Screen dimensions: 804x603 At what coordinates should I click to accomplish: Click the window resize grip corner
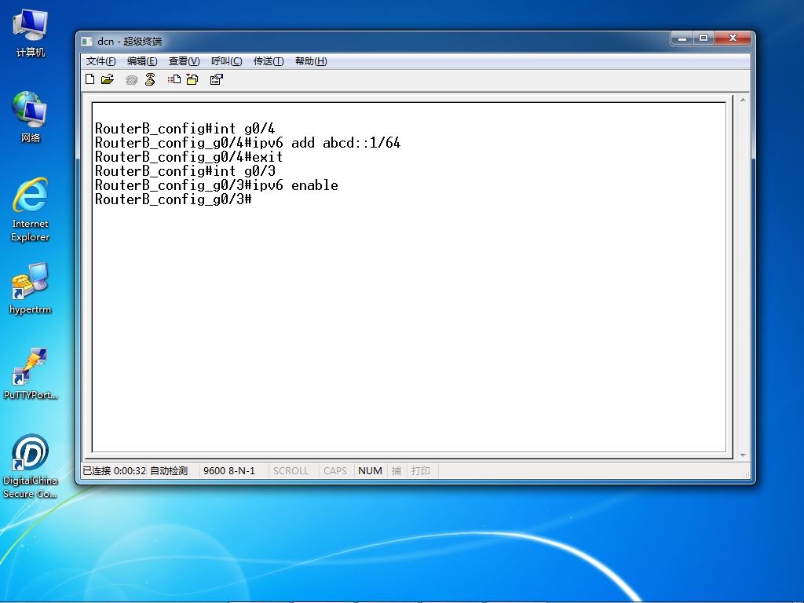[746, 474]
